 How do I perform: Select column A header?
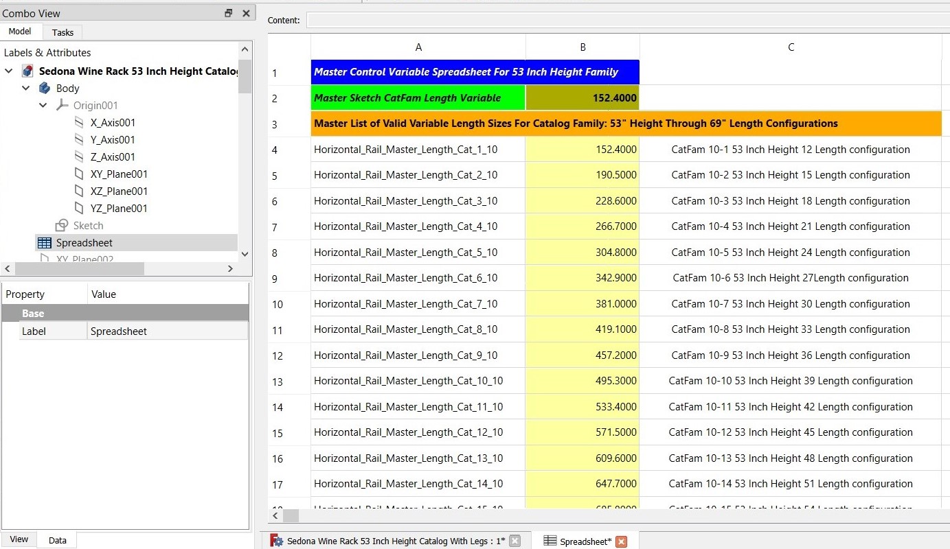click(x=418, y=47)
